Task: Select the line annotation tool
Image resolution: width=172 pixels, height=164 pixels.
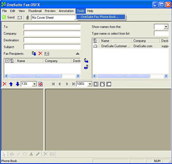Action: pos(19,154)
